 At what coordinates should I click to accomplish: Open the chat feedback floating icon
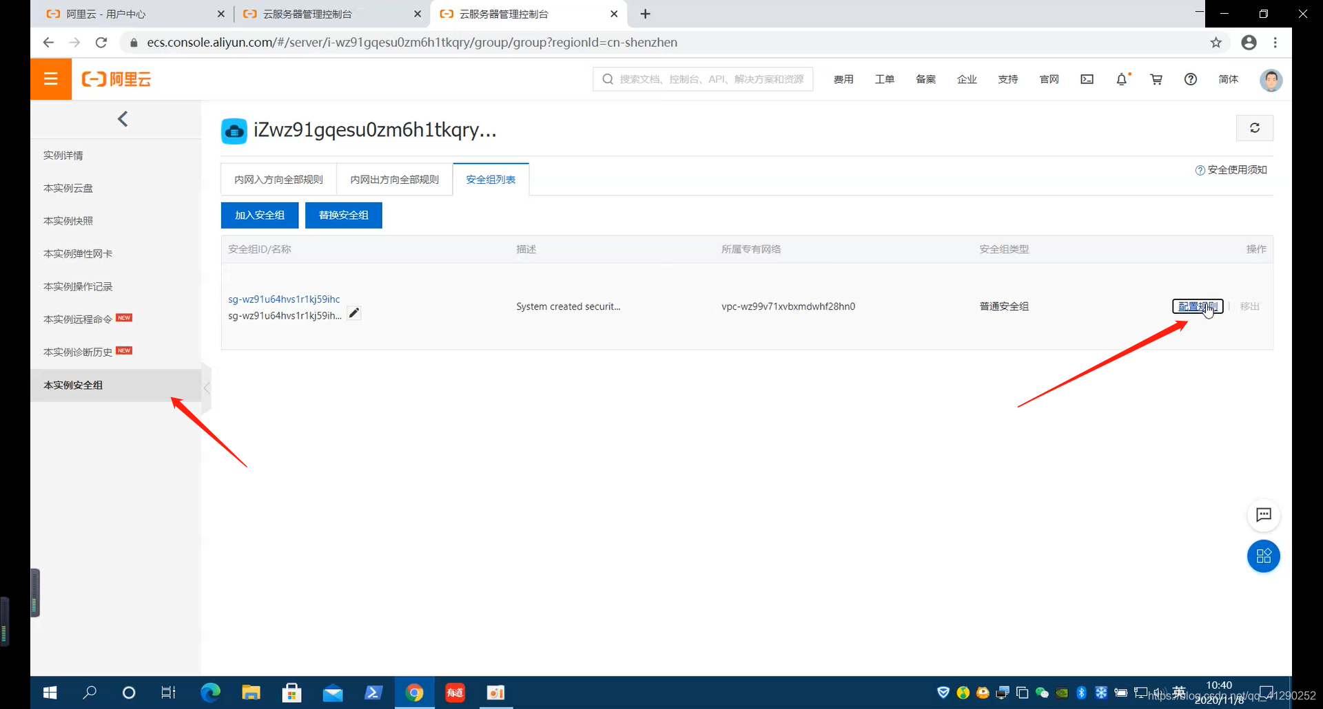click(1263, 515)
